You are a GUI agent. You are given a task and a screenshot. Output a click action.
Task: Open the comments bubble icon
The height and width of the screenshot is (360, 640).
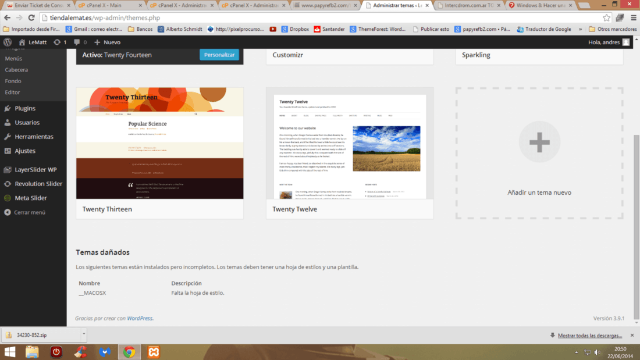tap(77, 42)
